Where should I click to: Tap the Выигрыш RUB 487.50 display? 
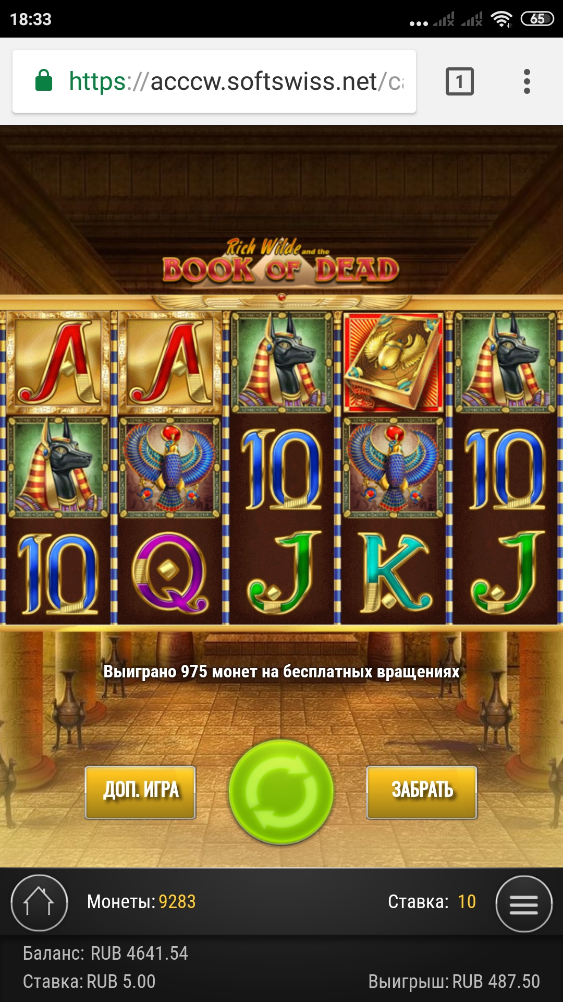[454, 981]
